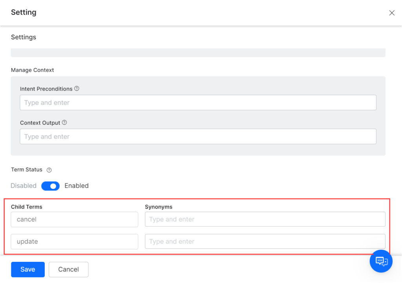Select the 'cancel' child term field
Viewport: 402px width, 283px height.
point(75,220)
